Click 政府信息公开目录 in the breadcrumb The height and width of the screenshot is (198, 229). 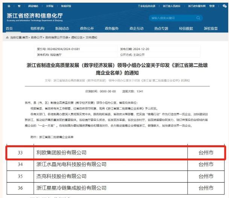click(x=57, y=38)
